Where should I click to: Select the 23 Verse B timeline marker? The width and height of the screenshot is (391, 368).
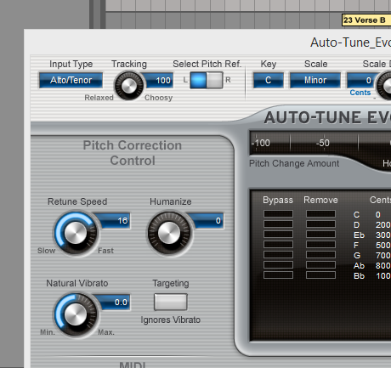click(366, 20)
